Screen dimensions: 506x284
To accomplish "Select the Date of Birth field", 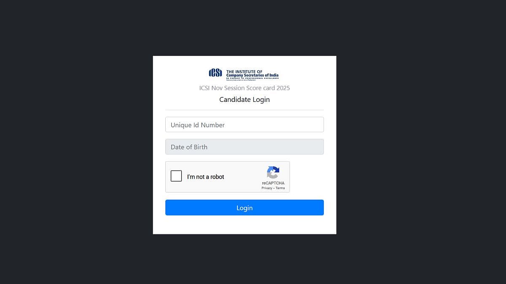I will point(245,147).
